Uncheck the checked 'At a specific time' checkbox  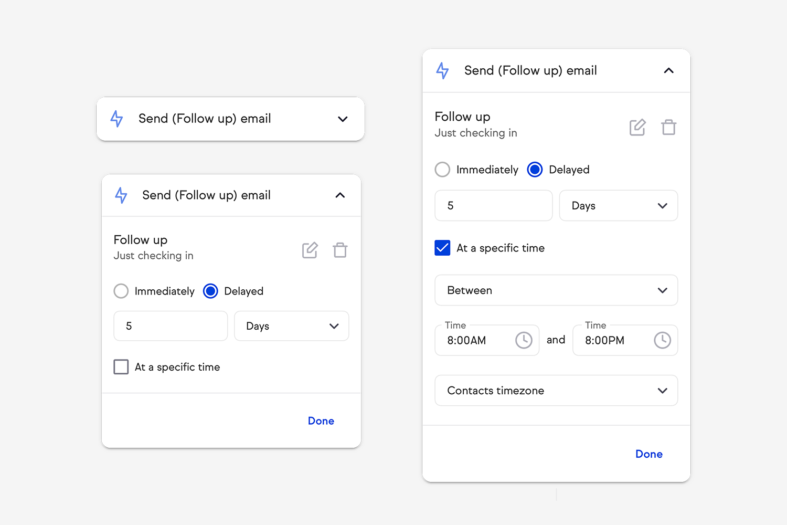(442, 248)
